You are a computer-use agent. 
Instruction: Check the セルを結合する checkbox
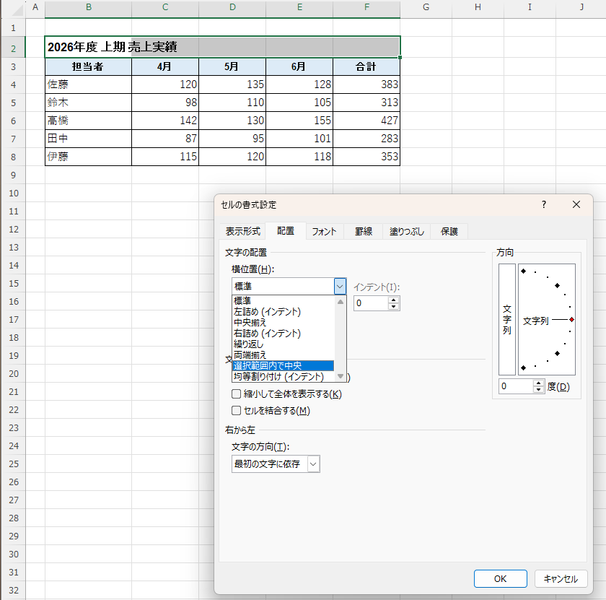tap(236, 410)
